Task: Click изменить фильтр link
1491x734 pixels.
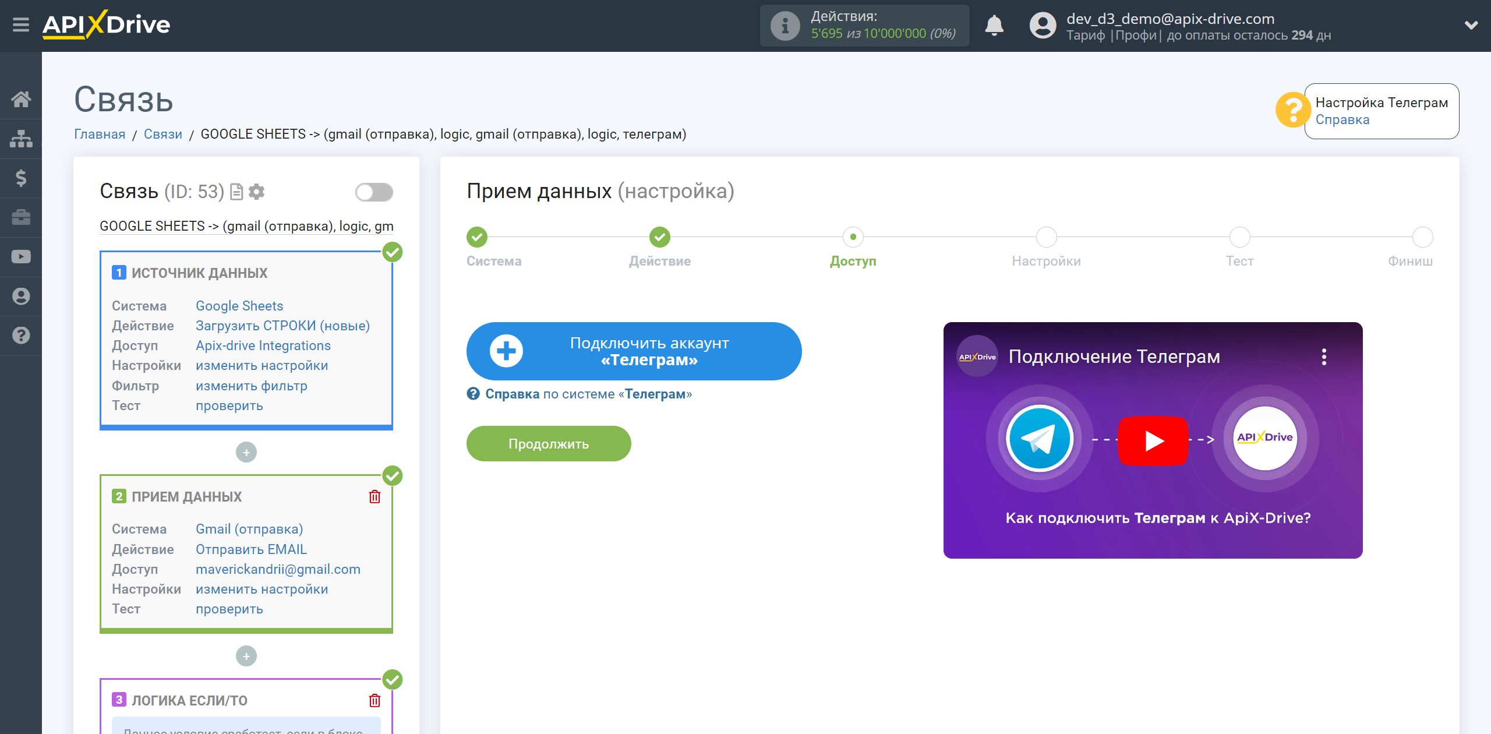Action: [x=251, y=386]
